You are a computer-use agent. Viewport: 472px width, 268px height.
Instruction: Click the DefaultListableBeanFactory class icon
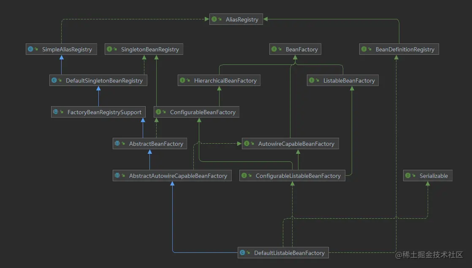coord(242,252)
